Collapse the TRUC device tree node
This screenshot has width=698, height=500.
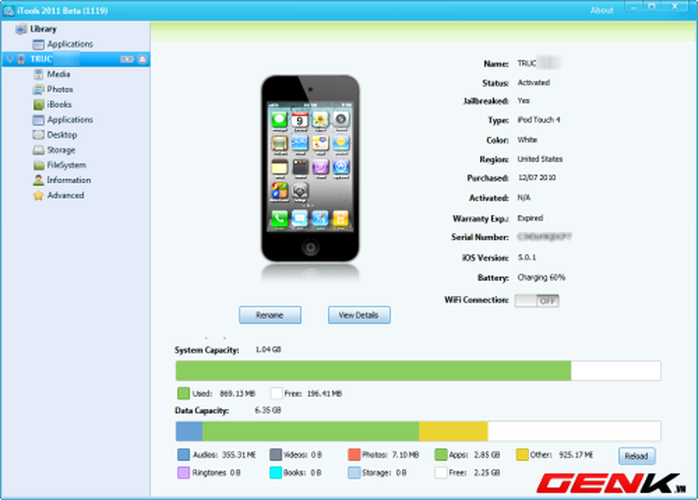[x=10, y=59]
